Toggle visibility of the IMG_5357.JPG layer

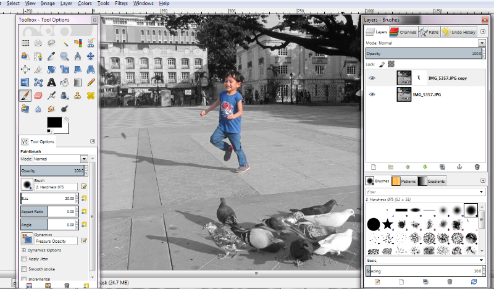[x=372, y=94]
